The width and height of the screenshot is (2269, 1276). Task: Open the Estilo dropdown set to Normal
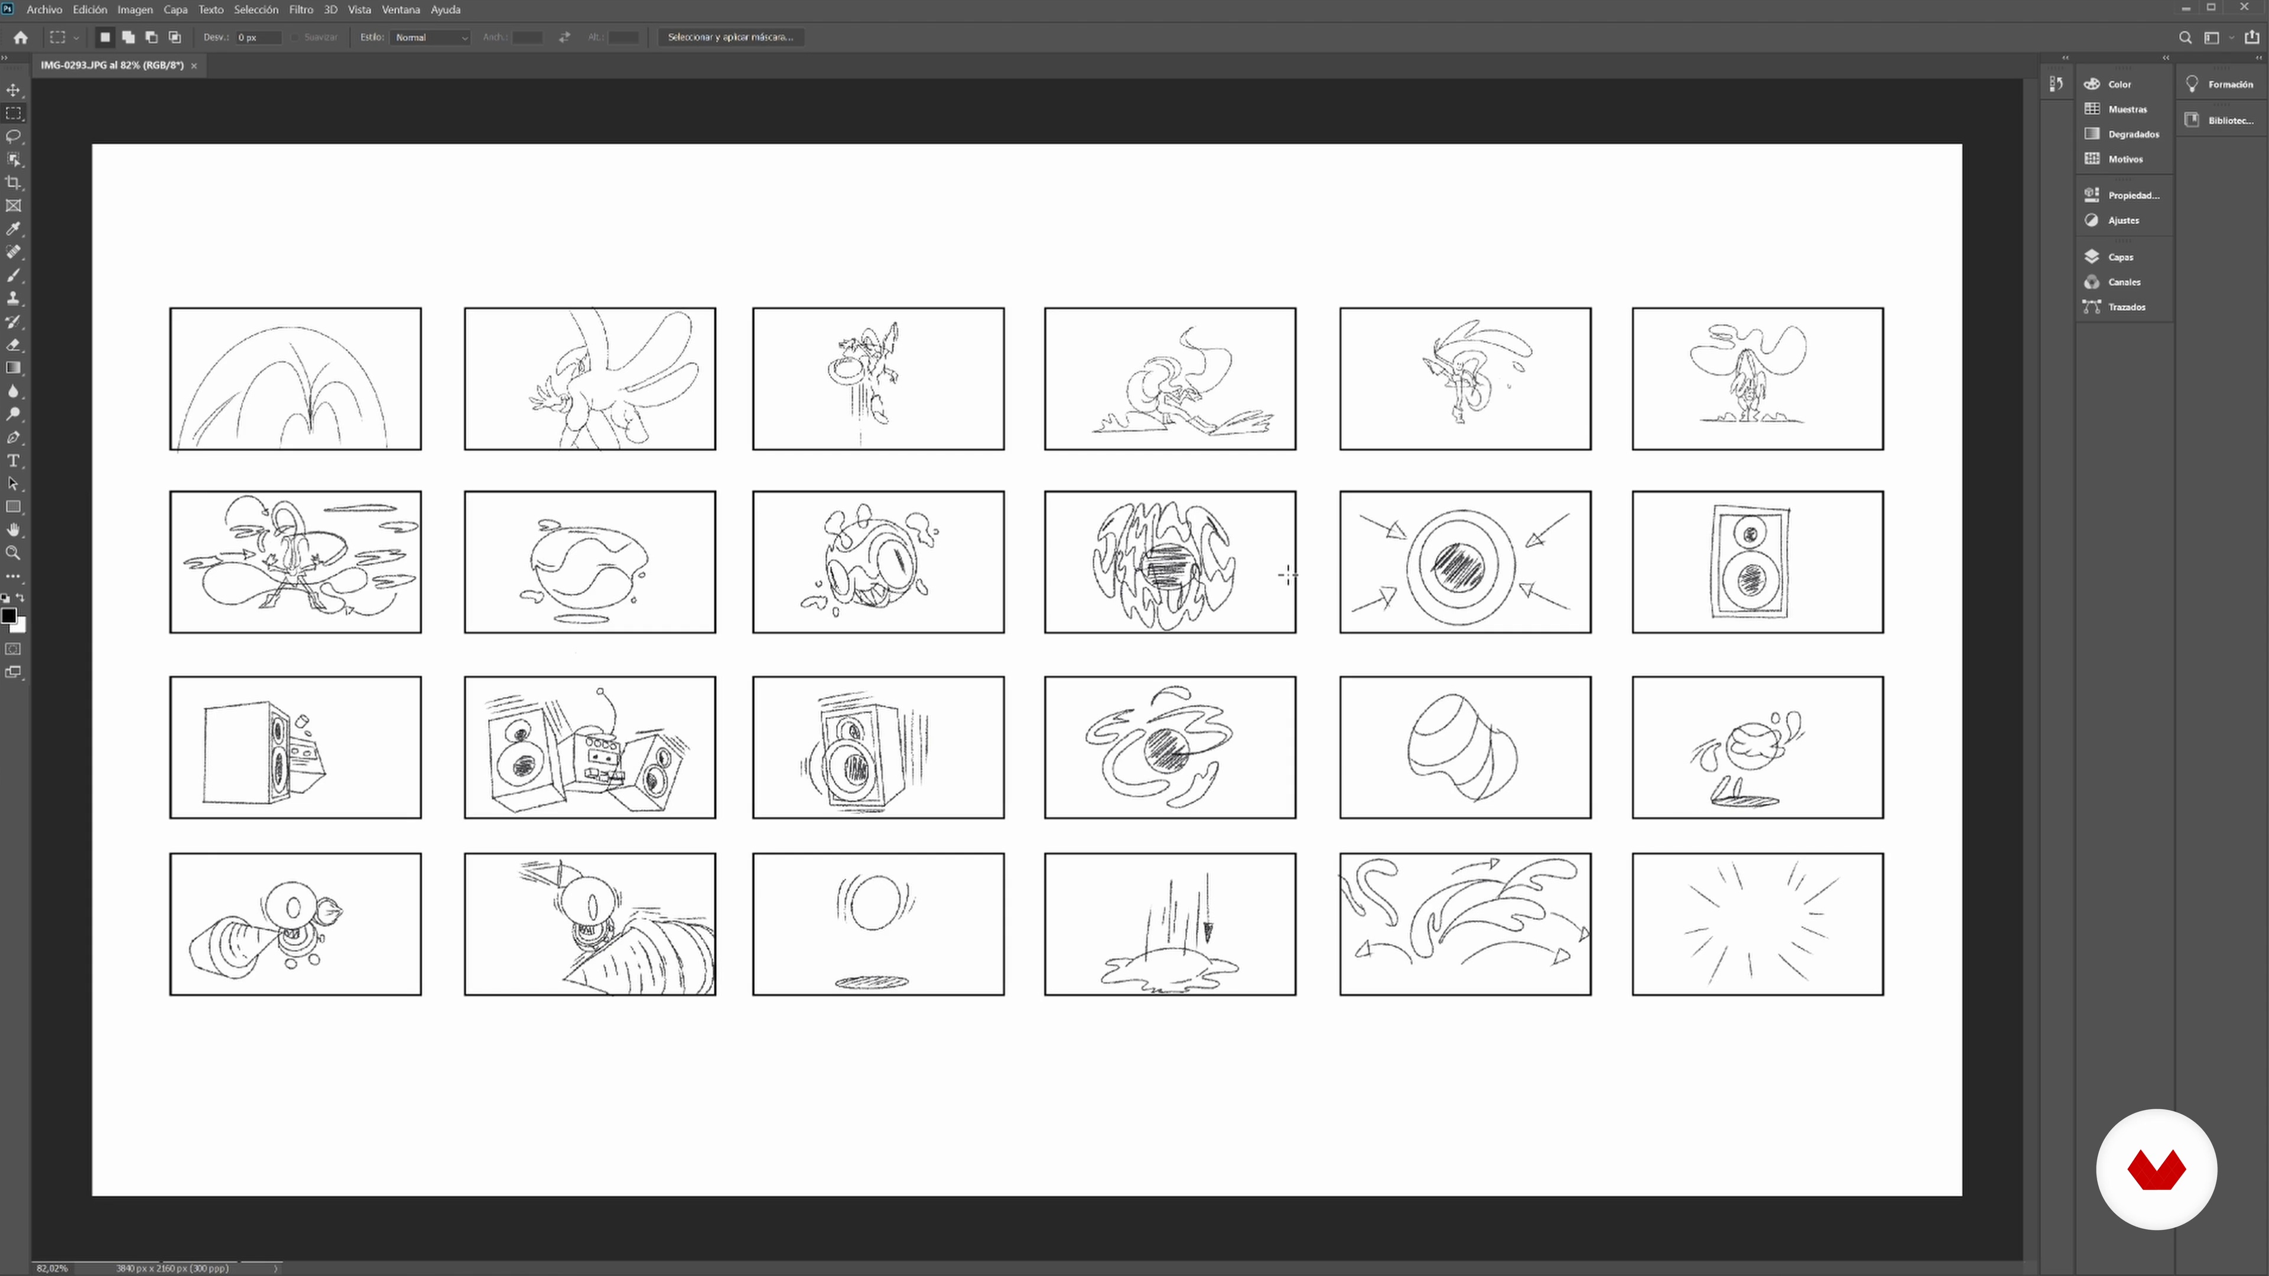click(x=431, y=37)
